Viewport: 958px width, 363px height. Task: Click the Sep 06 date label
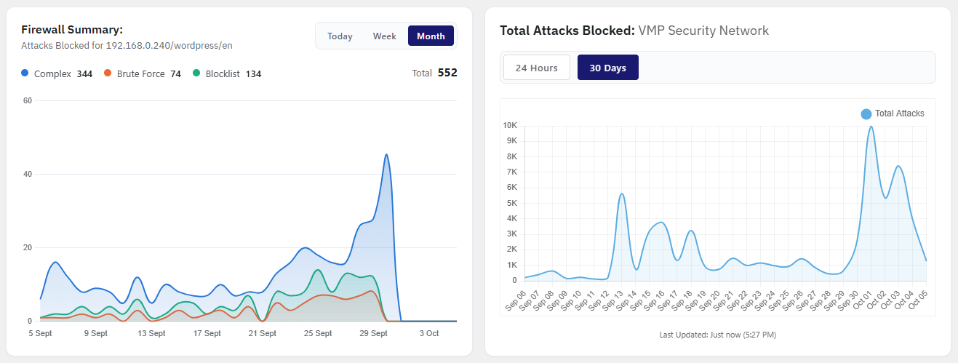click(517, 300)
